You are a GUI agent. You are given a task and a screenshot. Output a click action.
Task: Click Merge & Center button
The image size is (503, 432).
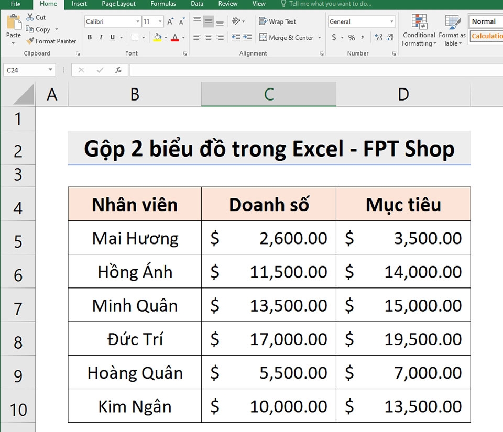(x=286, y=37)
